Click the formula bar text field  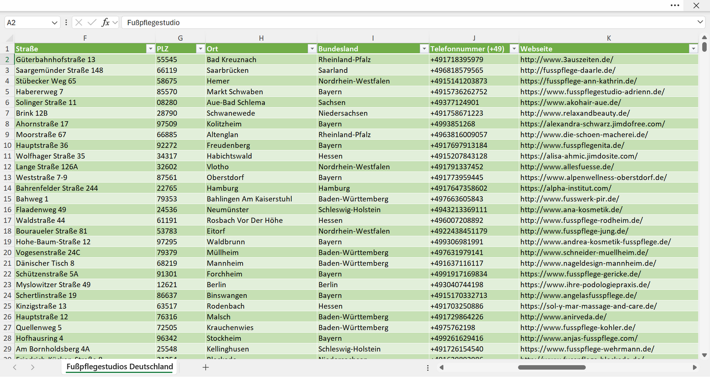pyautogui.click(x=408, y=23)
